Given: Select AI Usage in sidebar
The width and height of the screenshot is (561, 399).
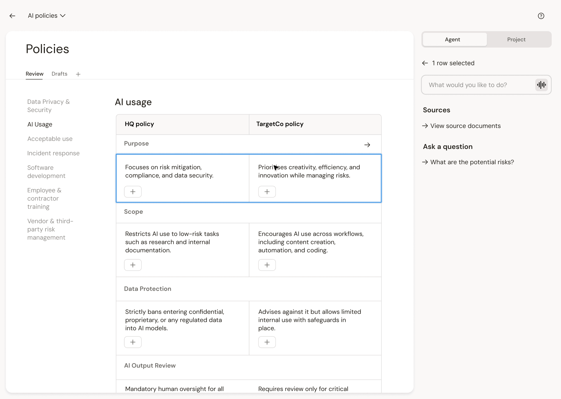Looking at the screenshot, I should click(x=40, y=124).
